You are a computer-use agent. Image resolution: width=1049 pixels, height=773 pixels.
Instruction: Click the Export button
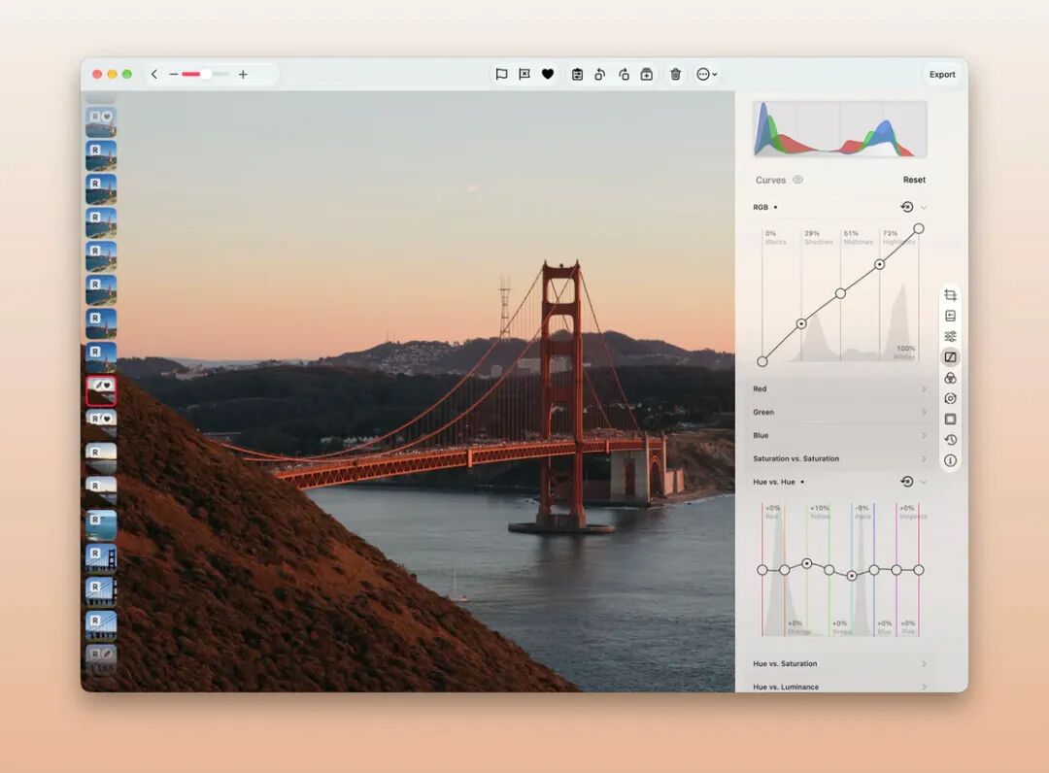click(942, 74)
